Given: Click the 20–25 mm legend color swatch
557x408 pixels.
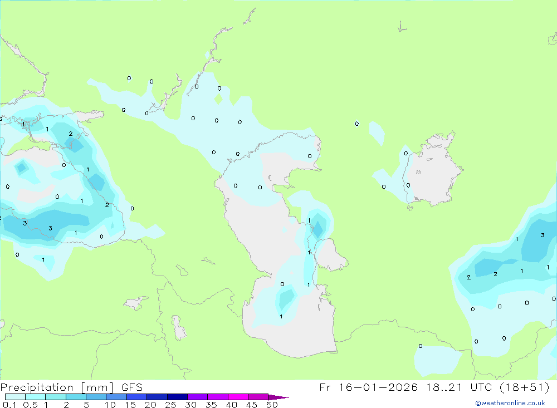Looking at the screenshot, I should coord(157,397).
